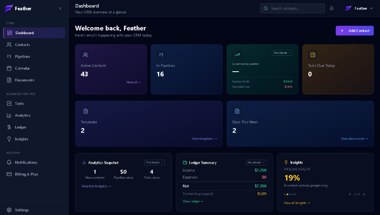Screen dimensions: 380x215
Task: Show next insight with right chevron
Action: pos(364,194)
